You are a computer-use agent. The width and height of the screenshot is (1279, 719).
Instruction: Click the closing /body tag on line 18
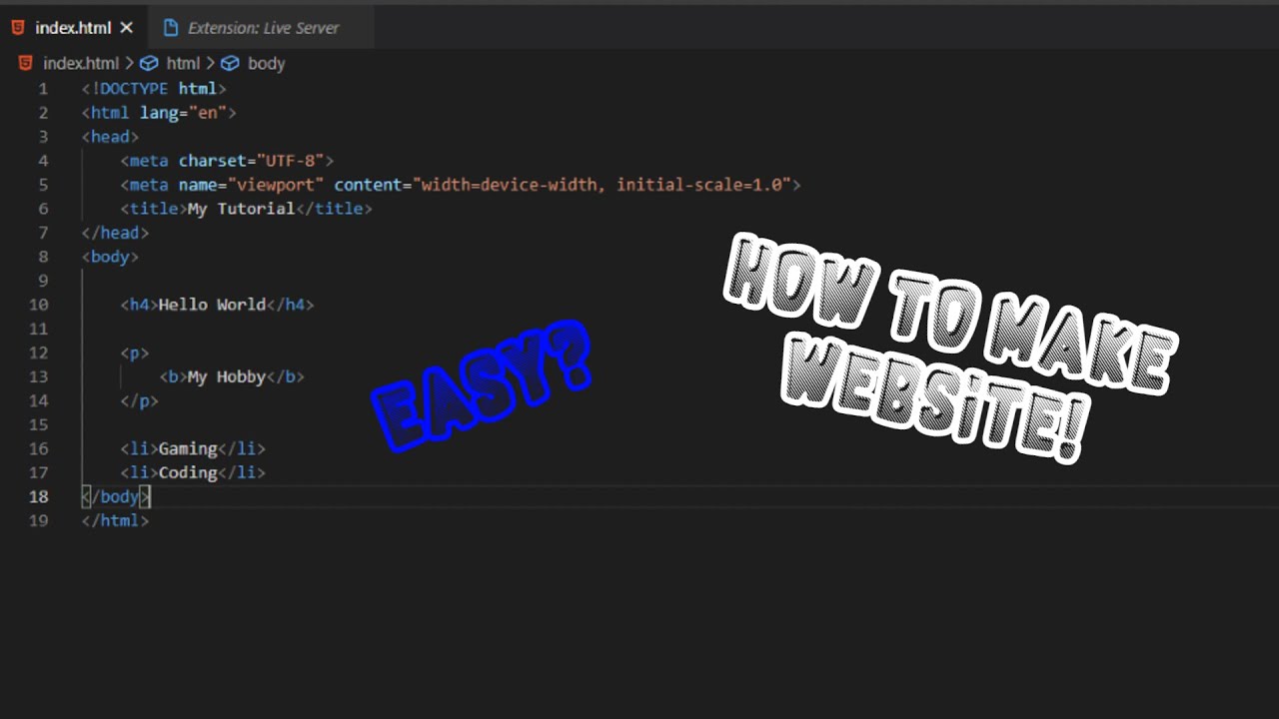115,496
